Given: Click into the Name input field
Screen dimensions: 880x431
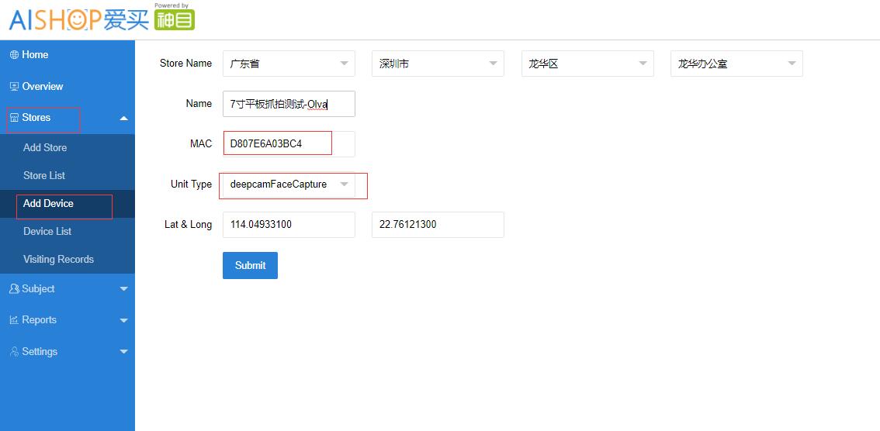Looking at the screenshot, I should [x=289, y=104].
